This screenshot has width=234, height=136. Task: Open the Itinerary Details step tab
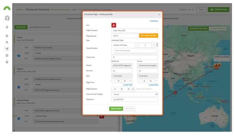[x=74, y=18]
